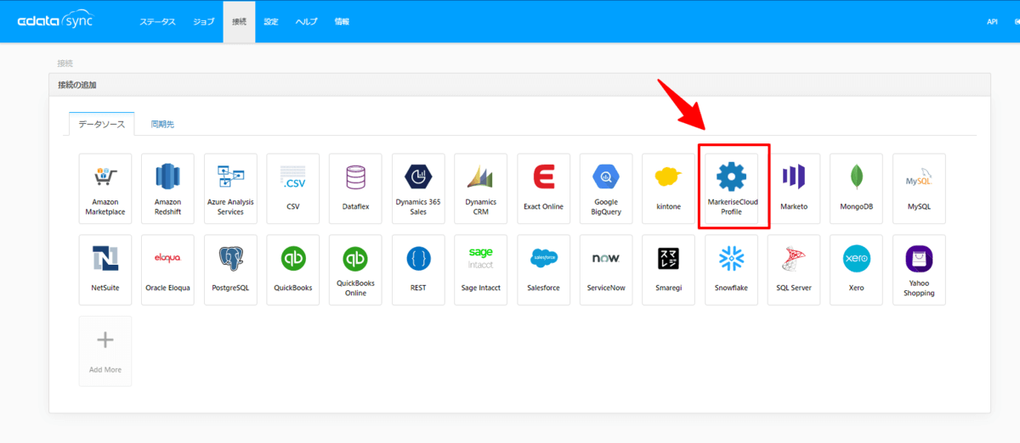Choose the SQL Server data source
Viewport: 1020px width, 443px height.
(794, 270)
